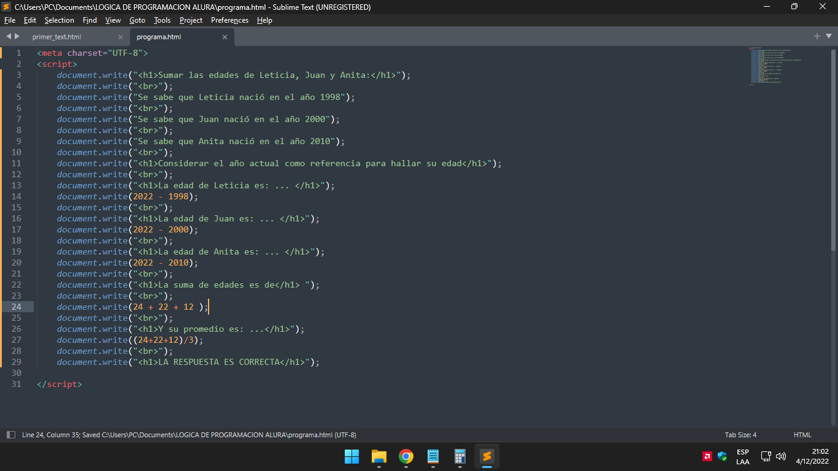Open the Calculator taskbar icon
The image size is (838, 471).
(x=460, y=456)
